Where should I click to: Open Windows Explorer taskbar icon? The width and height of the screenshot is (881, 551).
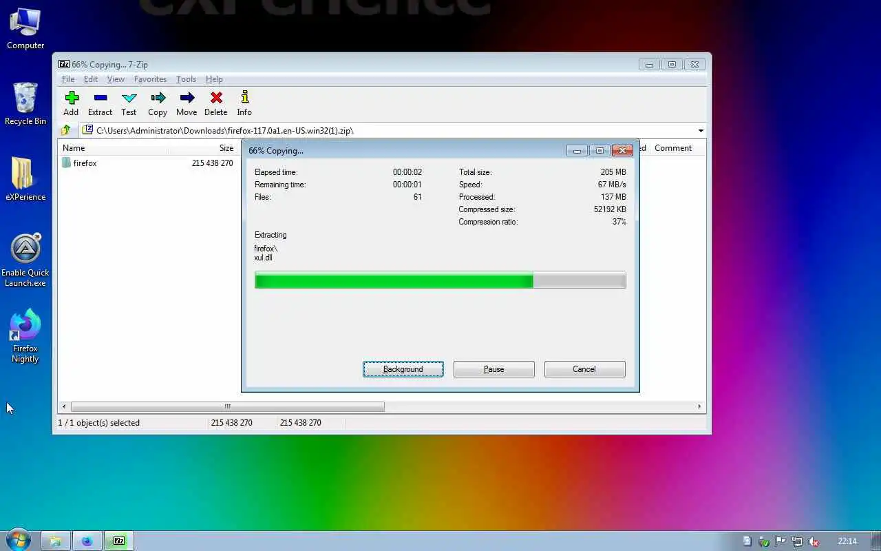point(56,541)
